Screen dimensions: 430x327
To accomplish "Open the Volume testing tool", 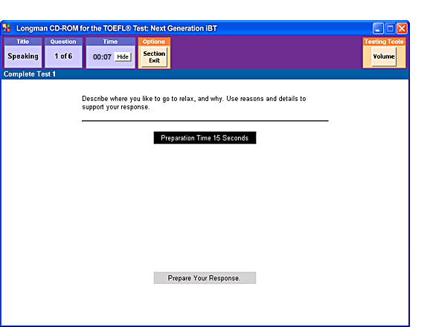I will tap(384, 56).
